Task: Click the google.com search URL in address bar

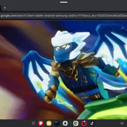Action: 63,16
